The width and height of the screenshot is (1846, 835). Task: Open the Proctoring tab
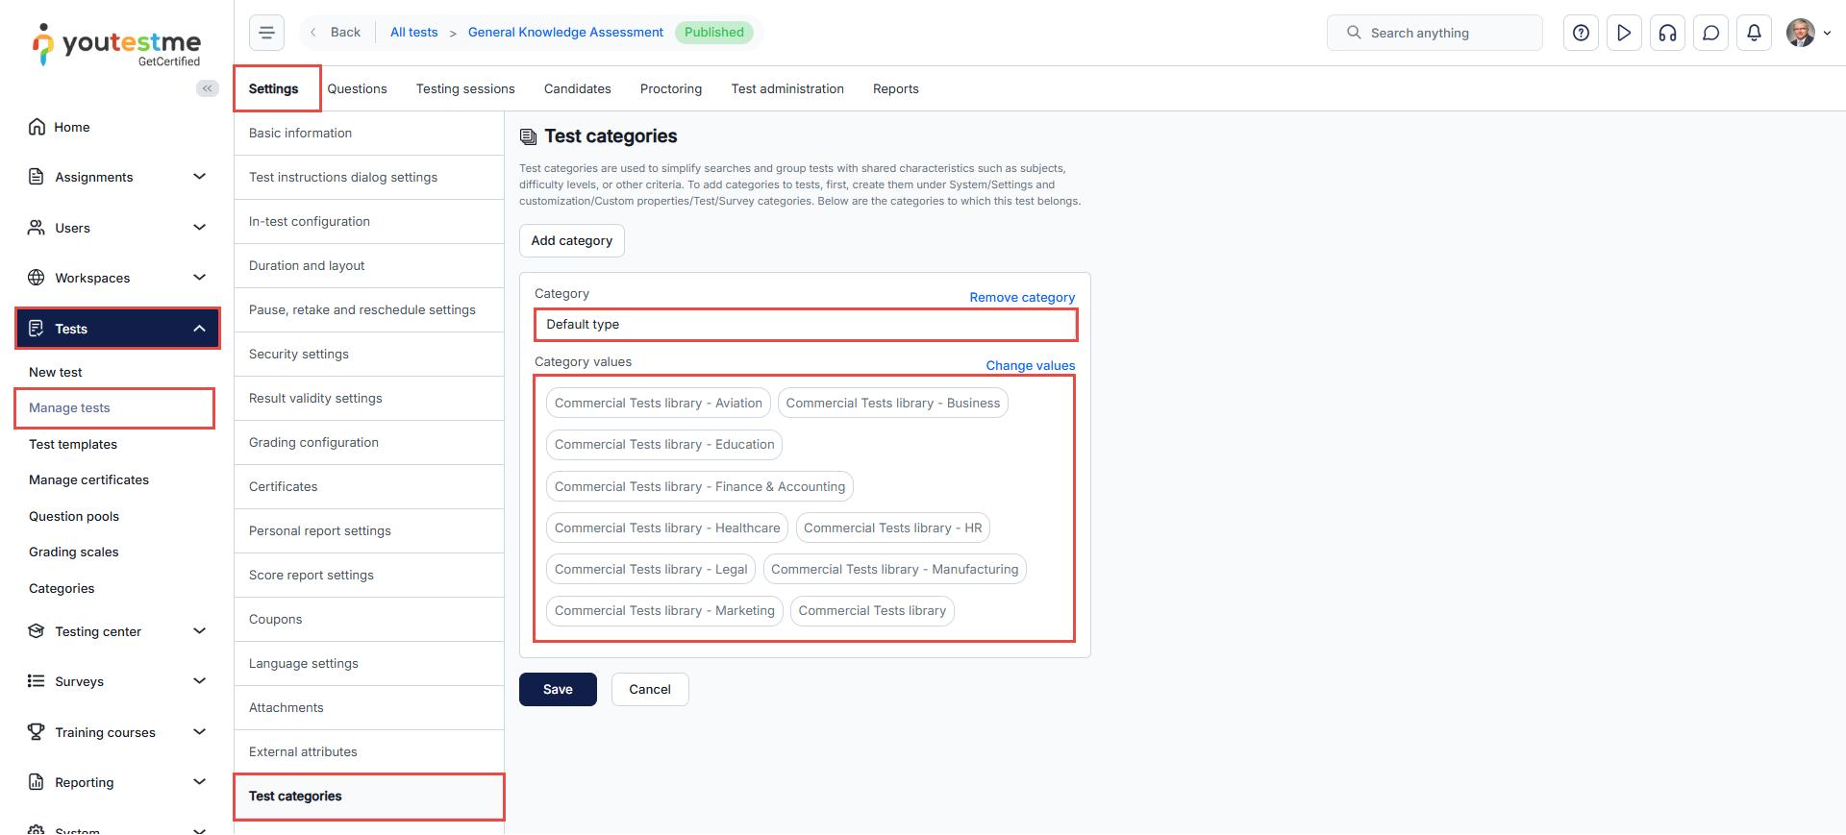click(670, 89)
